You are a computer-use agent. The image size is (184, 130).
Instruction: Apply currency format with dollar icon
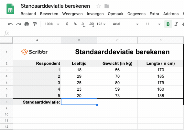click(x=67, y=24)
